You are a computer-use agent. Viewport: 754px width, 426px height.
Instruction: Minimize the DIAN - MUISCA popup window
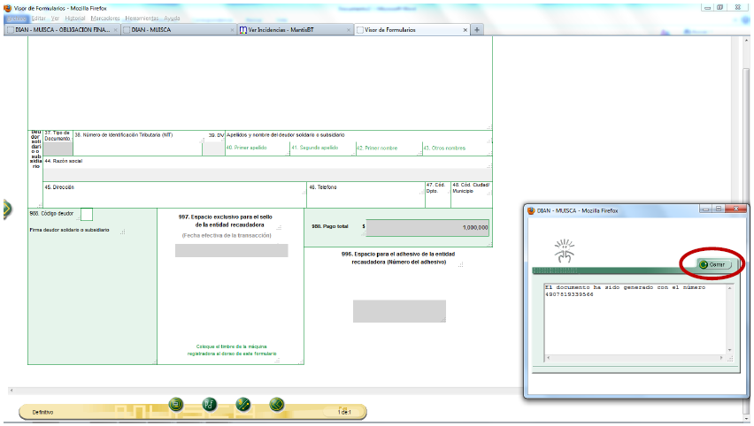(706, 209)
